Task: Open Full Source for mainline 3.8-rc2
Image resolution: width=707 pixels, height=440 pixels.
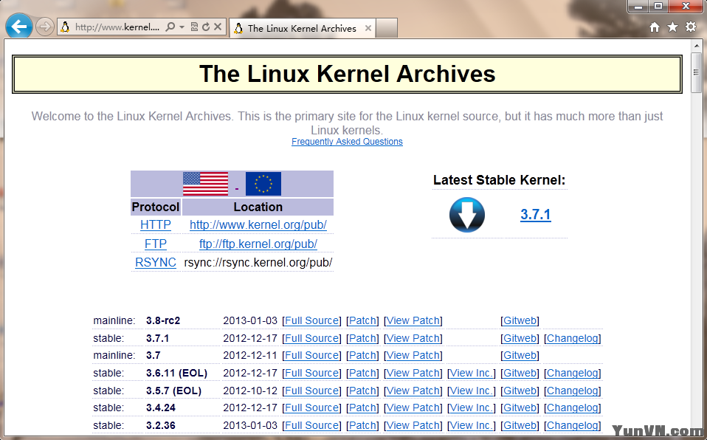Action: [x=311, y=320]
